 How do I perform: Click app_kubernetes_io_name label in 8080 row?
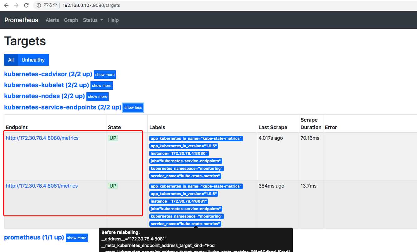point(196,139)
